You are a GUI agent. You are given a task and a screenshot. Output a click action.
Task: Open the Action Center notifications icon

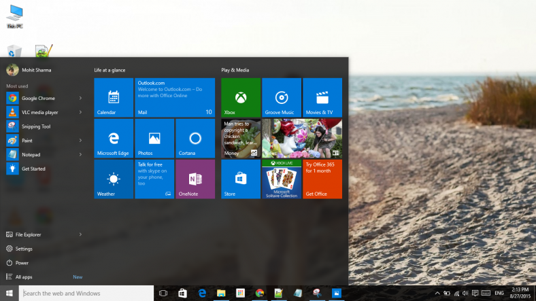[x=475, y=293]
